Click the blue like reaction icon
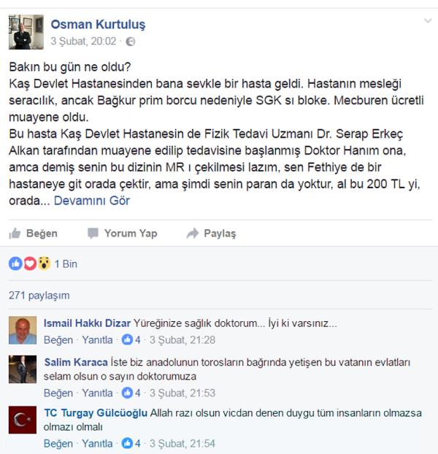The width and height of the screenshot is (438, 454). click(15, 263)
